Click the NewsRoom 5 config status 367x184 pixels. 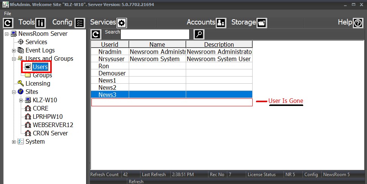[336, 175]
